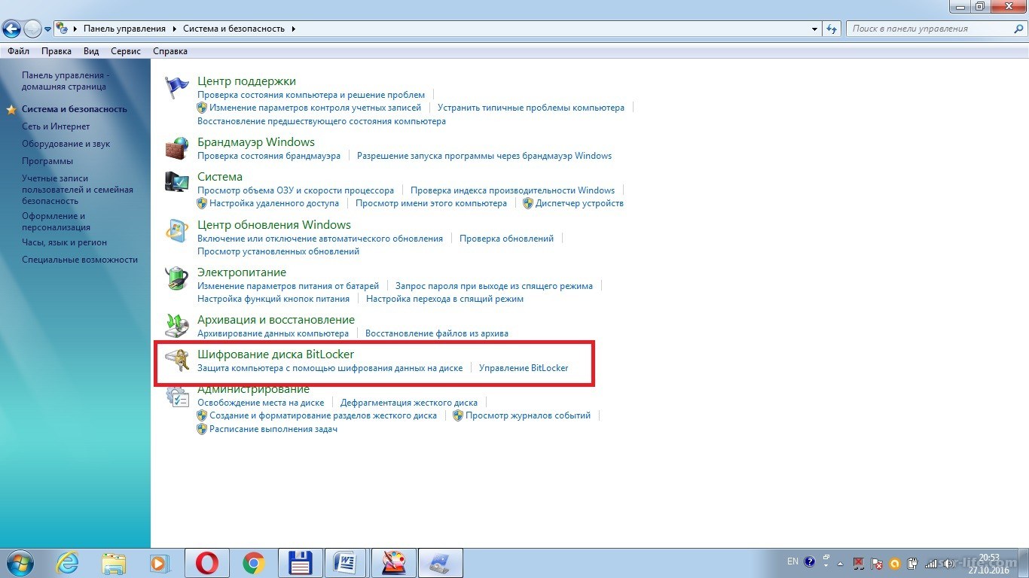Click the Windows Firewall brick wall icon
This screenshot has width=1029, height=578.
pyautogui.click(x=177, y=148)
